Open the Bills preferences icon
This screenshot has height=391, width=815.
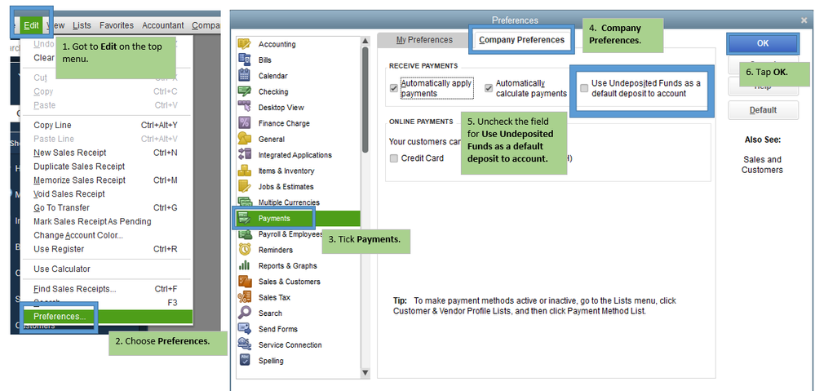244,60
